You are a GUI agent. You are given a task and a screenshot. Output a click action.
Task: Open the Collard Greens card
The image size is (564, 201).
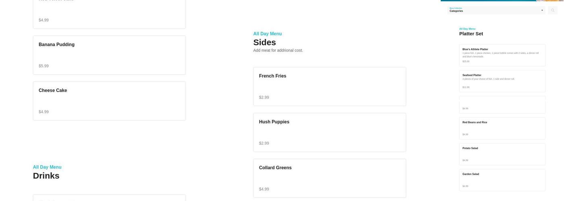[330, 178]
